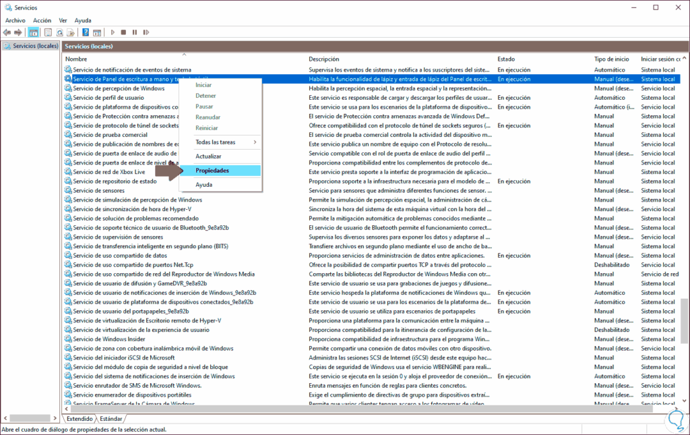Click the properties toolbar icon
Image resolution: width=690 pixels, height=435 pixels.
49,32
